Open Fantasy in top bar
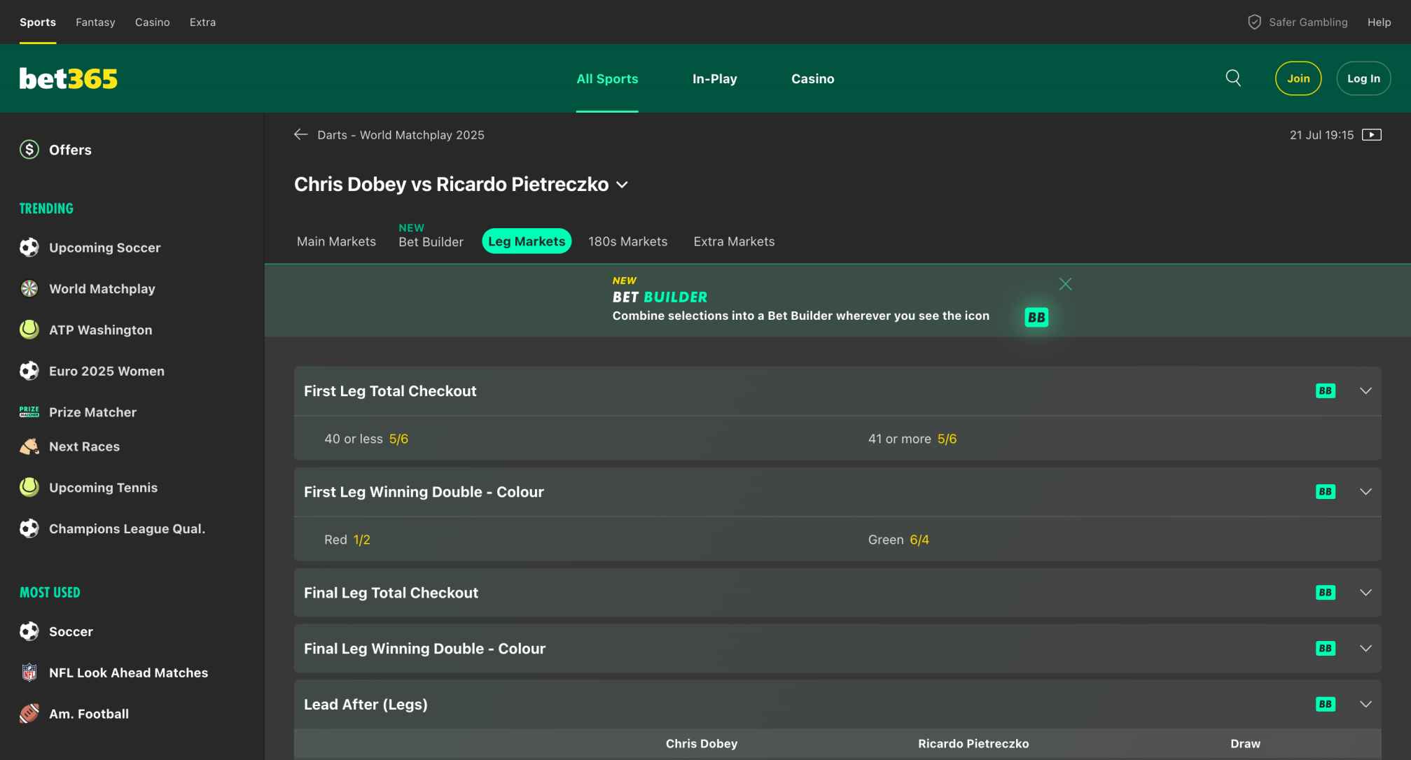Screen dimensions: 1411x760 (x=95, y=22)
